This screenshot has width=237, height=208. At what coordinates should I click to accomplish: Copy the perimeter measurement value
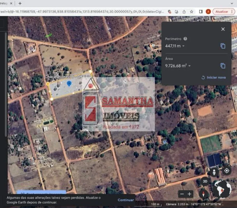coord(223,46)
